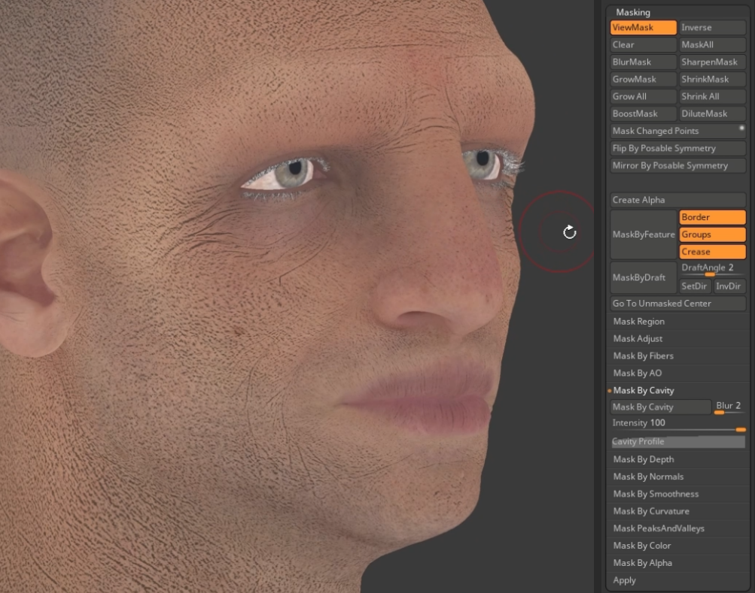Image resolution: width=755 pixels, height=593 pixels.
Task: Click MaskByFeature button
Action: (x=644, y=234)
